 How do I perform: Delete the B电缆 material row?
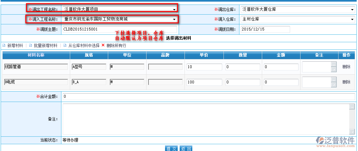pyautogui.click(x=346, y=82)
